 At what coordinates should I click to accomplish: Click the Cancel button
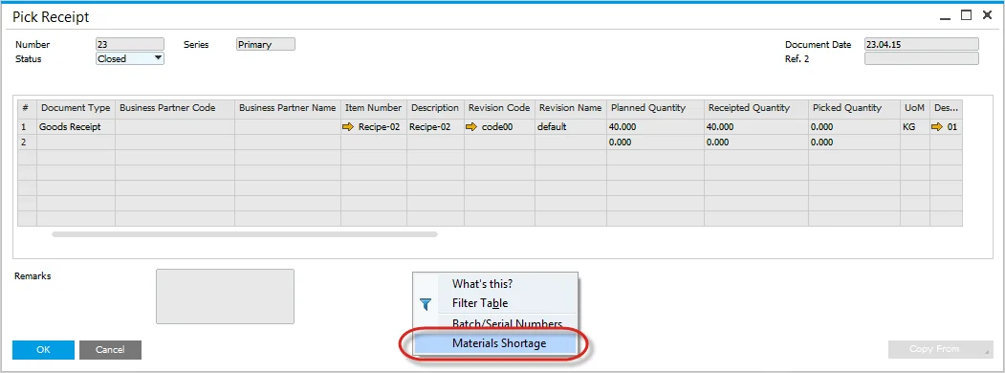[x=110, y=350]
